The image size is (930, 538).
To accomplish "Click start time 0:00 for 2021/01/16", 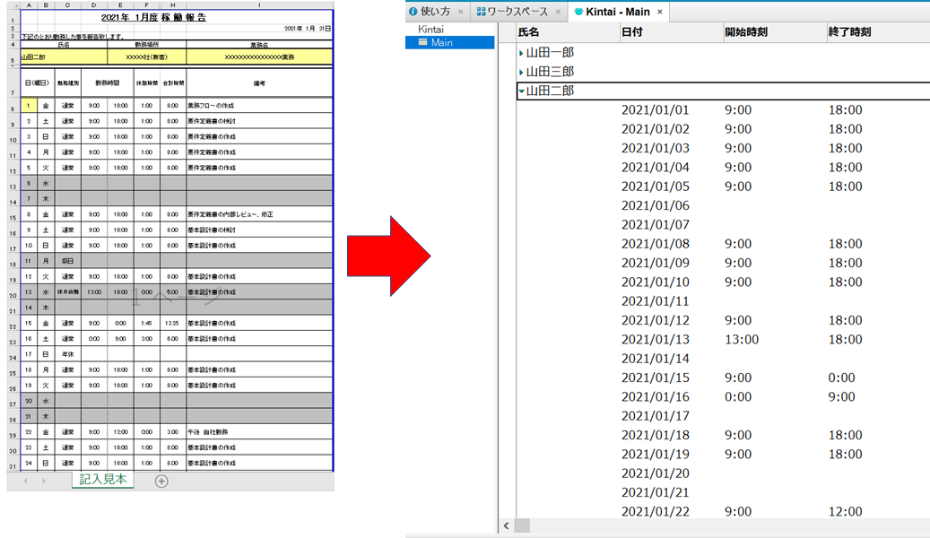I will (738, 397).
